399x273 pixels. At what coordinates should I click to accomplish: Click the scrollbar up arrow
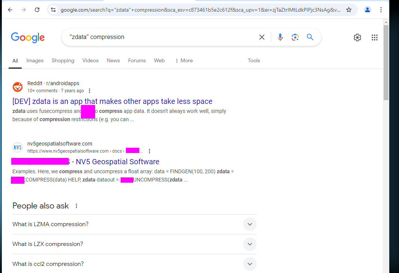386,22
